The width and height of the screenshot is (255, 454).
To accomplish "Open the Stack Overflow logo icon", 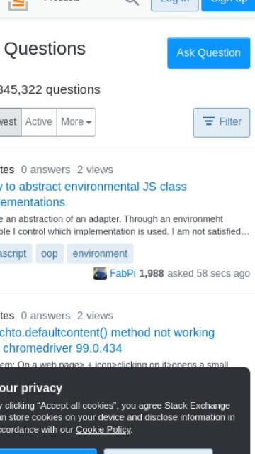I will pyautogui.click(x=18, y=5).
